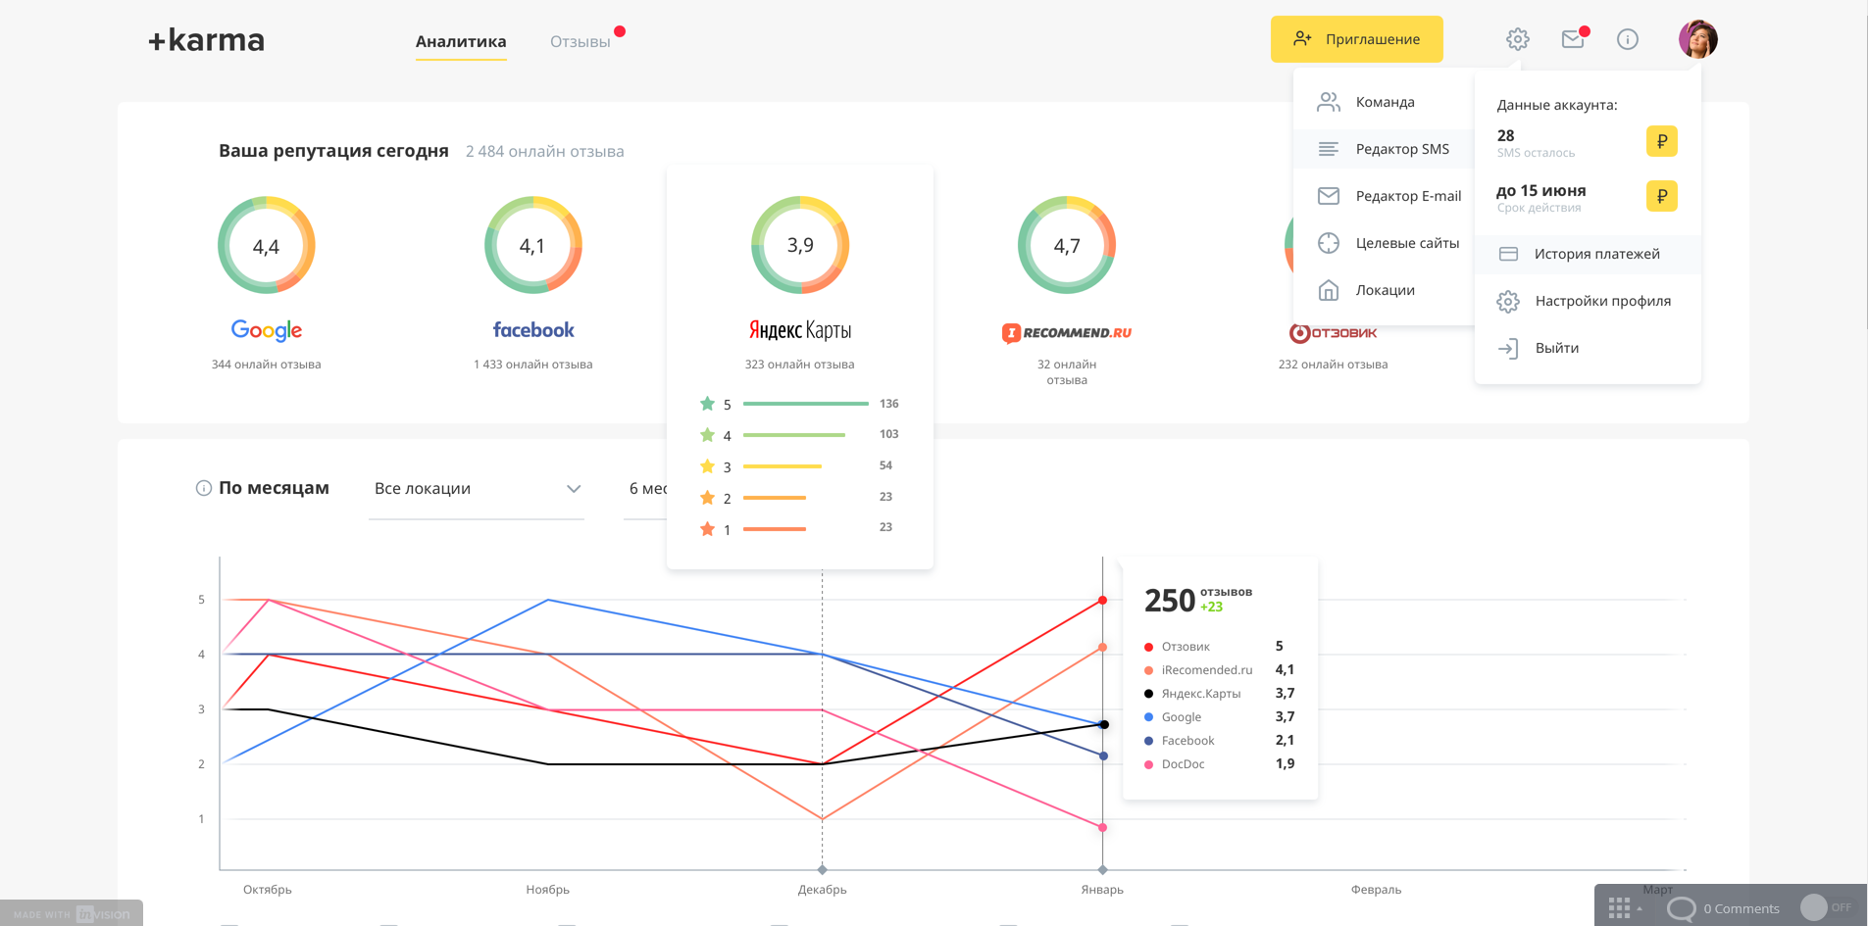Open the user avatar profile picture
The image size is (1868, 926).
(x=1698, y=39)
